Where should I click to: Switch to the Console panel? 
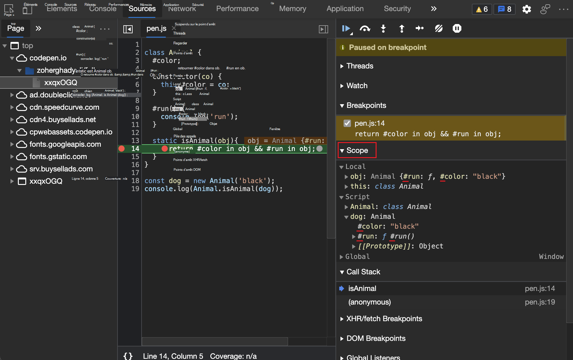click(x=103, y=8)
